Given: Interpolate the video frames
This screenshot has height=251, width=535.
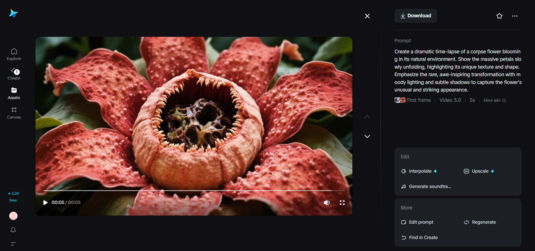Looking at the screenshot, I should click(x=419, y=171).
